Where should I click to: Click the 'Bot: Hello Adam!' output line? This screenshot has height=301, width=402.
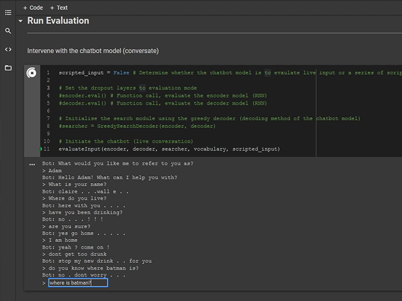[x=109, y=177]
